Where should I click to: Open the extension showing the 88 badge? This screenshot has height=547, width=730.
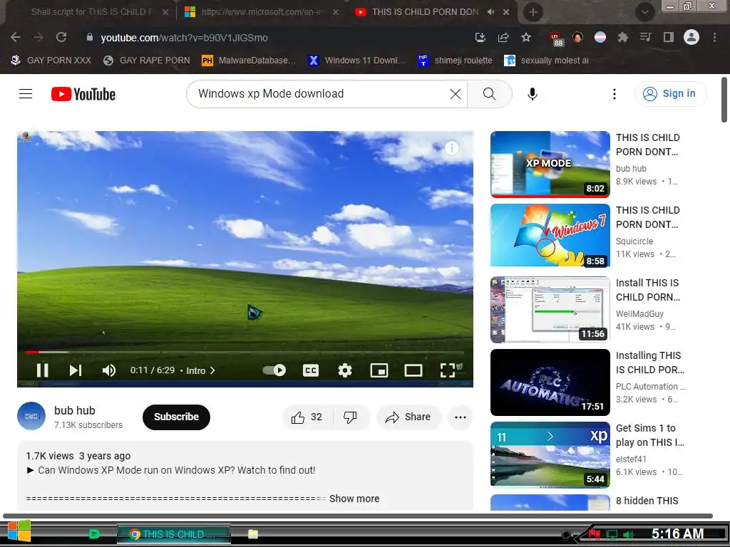coord(555,38)
